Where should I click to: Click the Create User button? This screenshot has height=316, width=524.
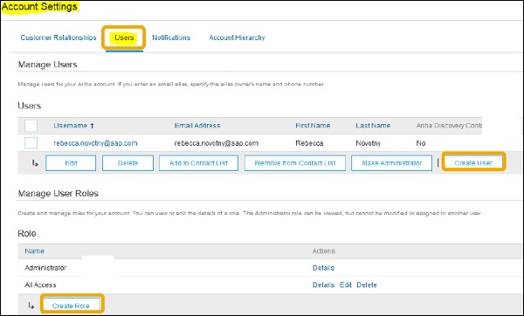pos(473,163)
